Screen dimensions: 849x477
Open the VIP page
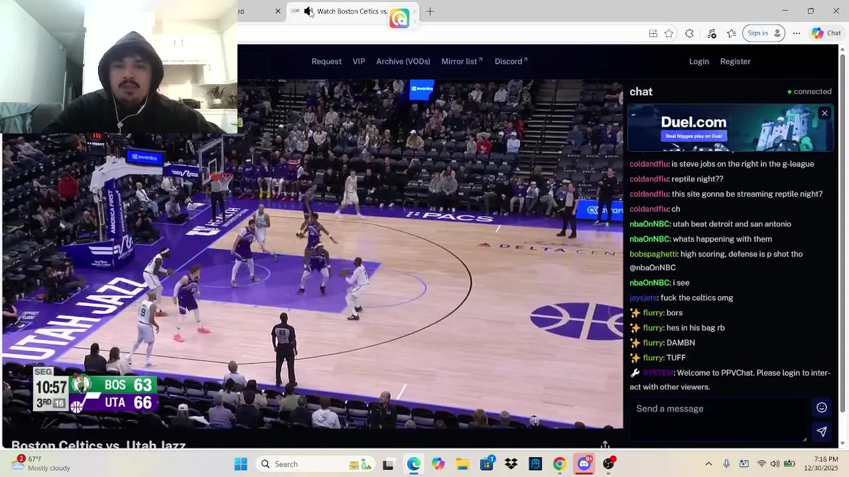[x=359, y=62]
